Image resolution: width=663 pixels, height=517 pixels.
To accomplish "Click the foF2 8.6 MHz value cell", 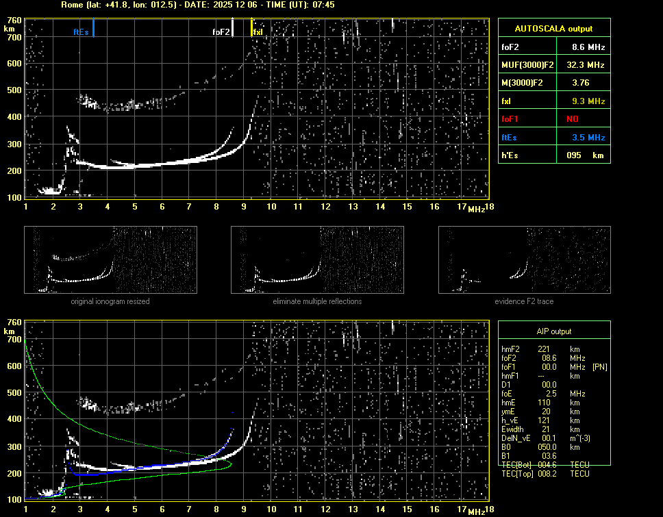I will (x=588, y=47).
